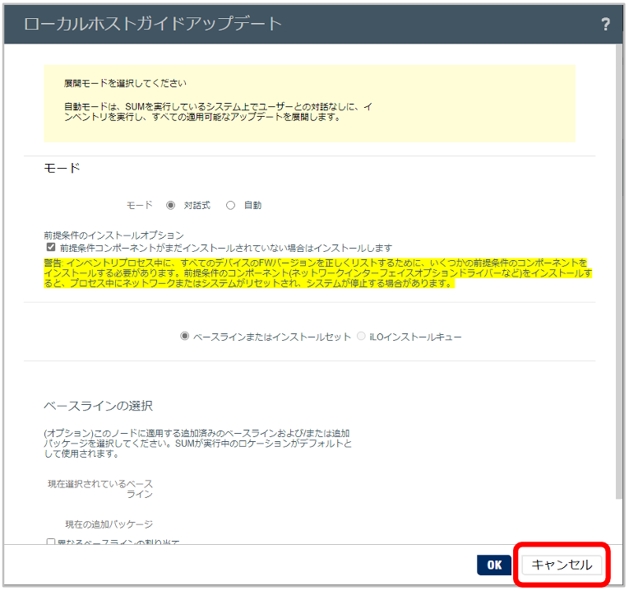
Task: Select the 自動 mode radio button
Action: [x=230, y=205]
